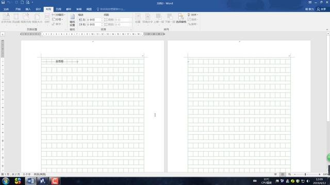Screen dimensions: 330x185
Task: Click the word count 0 个字
Action: [27, 174]
